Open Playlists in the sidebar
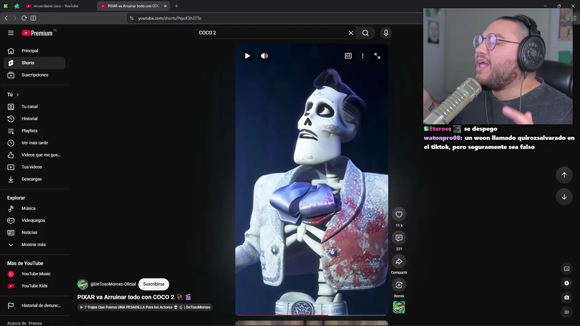This screenshot has width=580, height=326. click(x=34, y=131)
